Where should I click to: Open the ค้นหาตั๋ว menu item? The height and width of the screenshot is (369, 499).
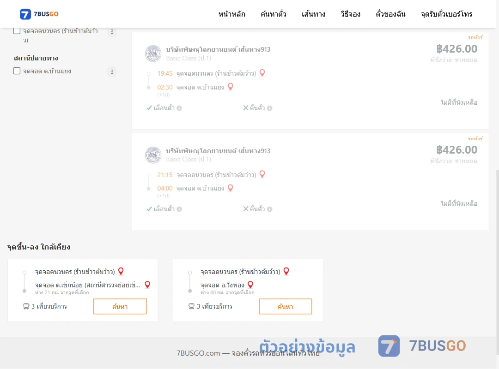click(x=274, y=14)
